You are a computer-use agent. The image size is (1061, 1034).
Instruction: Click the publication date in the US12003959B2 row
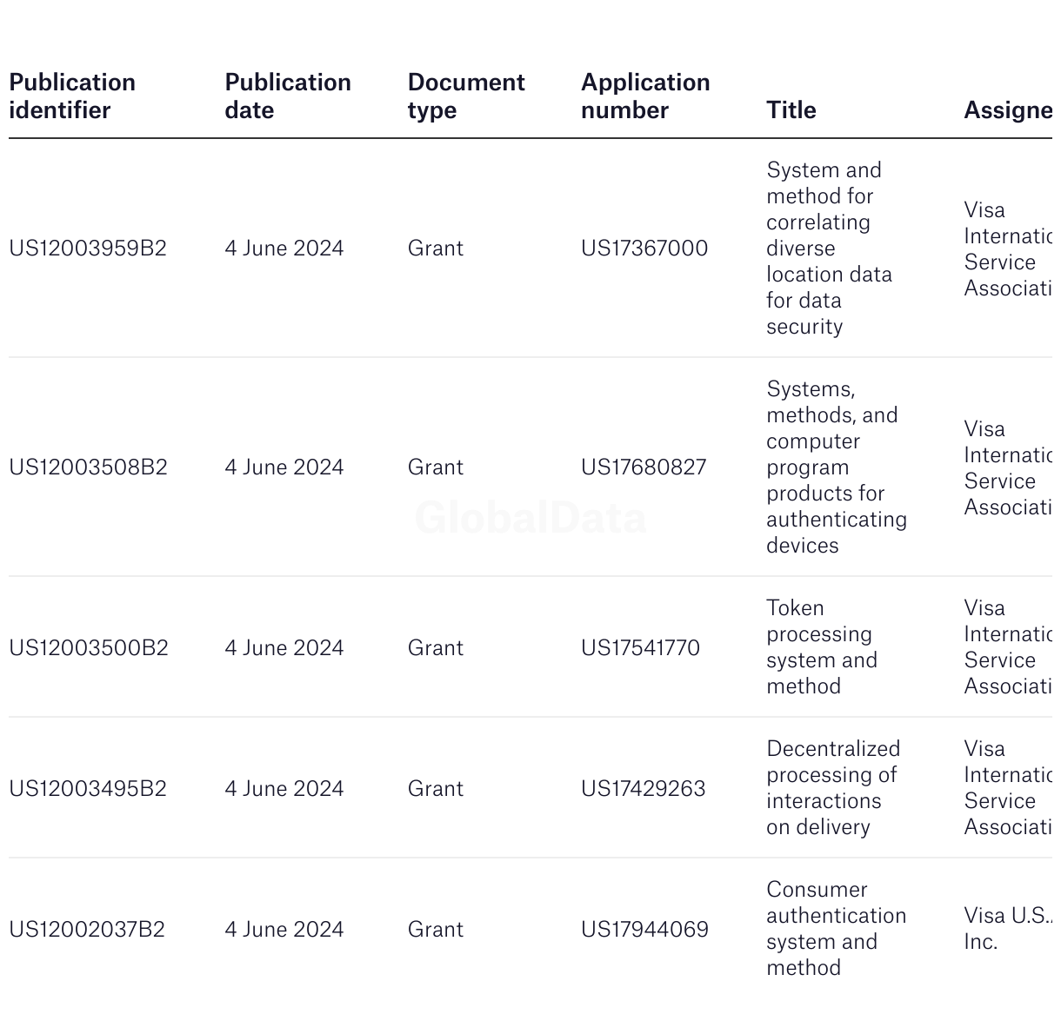click(x=284, y=249)
